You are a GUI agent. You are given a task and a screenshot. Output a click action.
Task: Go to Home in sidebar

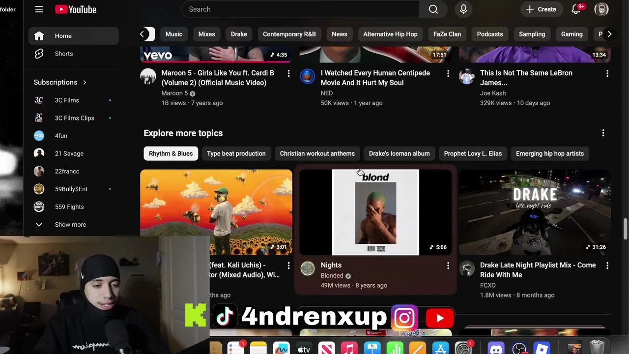(73, 36)
